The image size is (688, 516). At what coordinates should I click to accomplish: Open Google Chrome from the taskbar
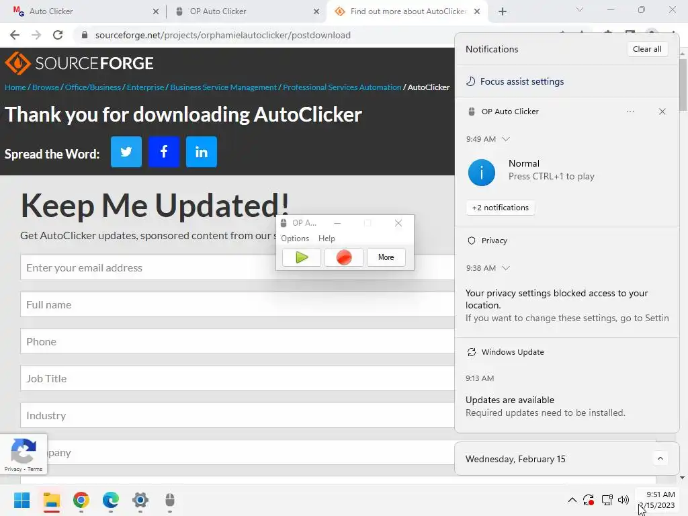[81, 500]
